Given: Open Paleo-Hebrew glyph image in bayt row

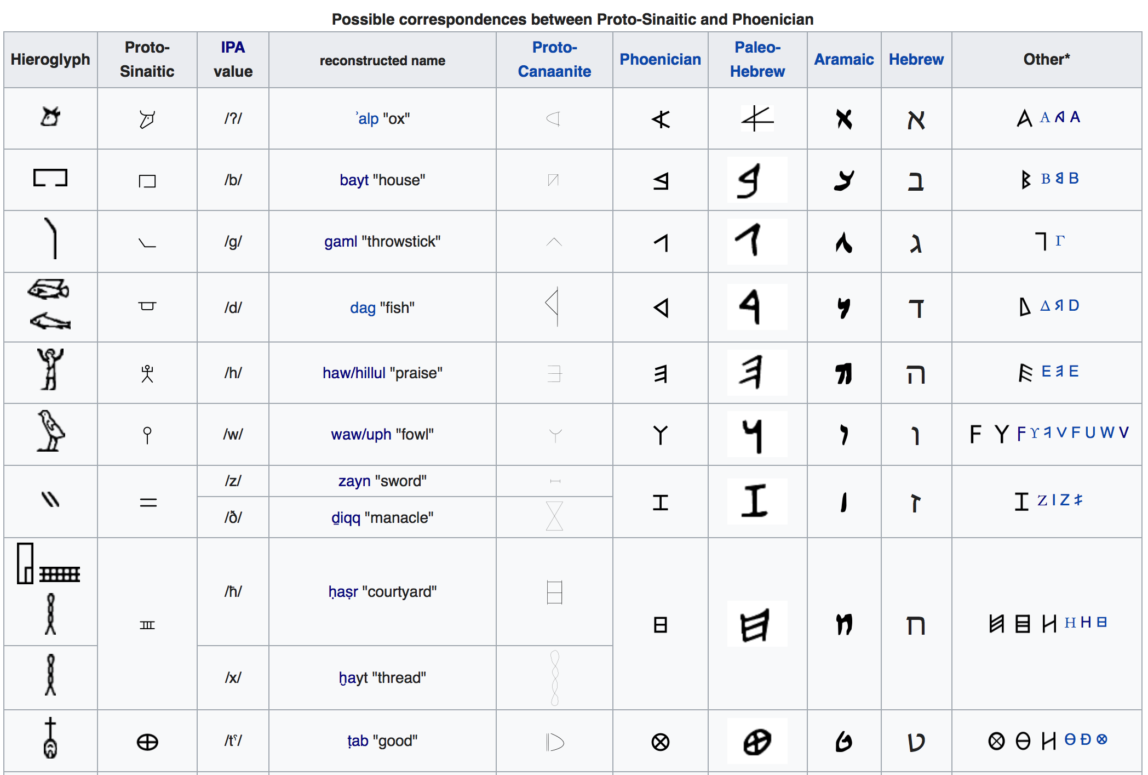Looking at the screenshot, I should pyautogui.click(x=757, y=180).
